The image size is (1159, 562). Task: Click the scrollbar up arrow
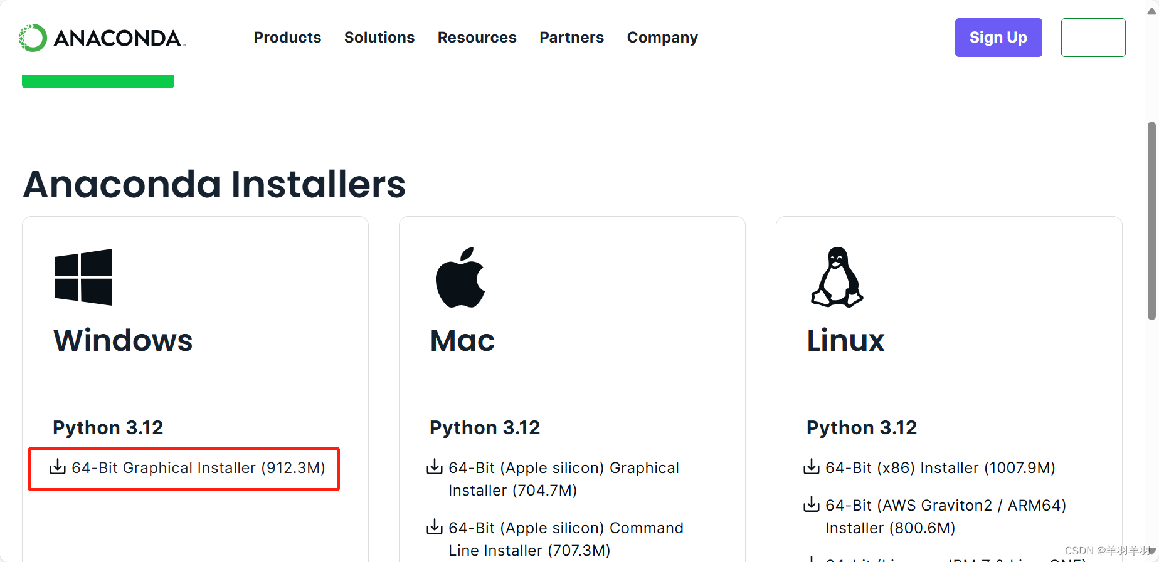coord(1151,10)
